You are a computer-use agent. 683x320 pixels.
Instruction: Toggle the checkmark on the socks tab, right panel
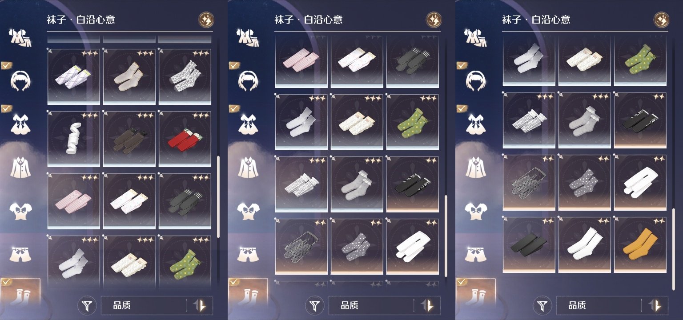461,282
